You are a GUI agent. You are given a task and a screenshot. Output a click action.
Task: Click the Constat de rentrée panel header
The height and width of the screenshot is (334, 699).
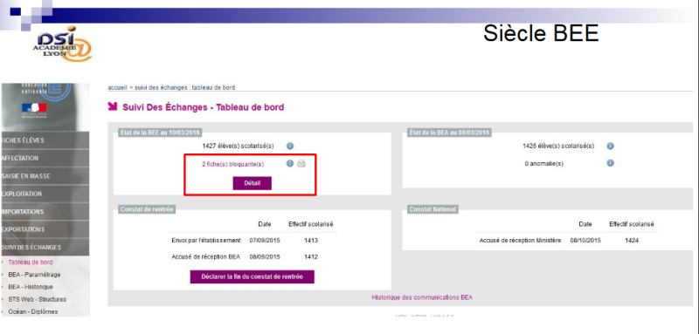pos(147,209)
